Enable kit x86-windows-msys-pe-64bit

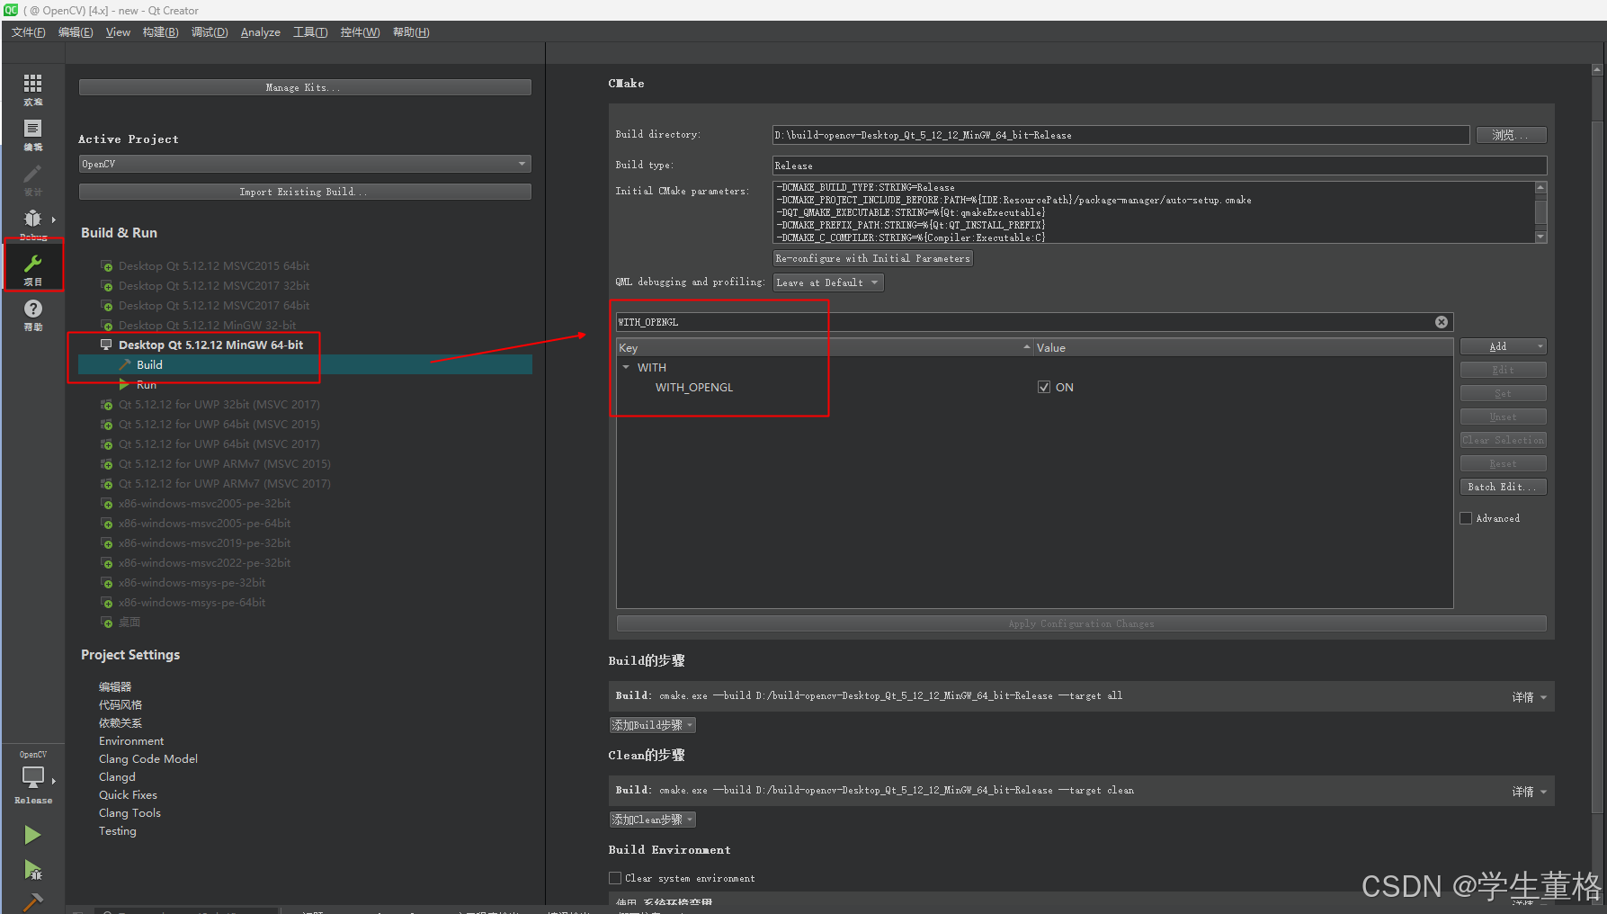[x=192, y=603]
